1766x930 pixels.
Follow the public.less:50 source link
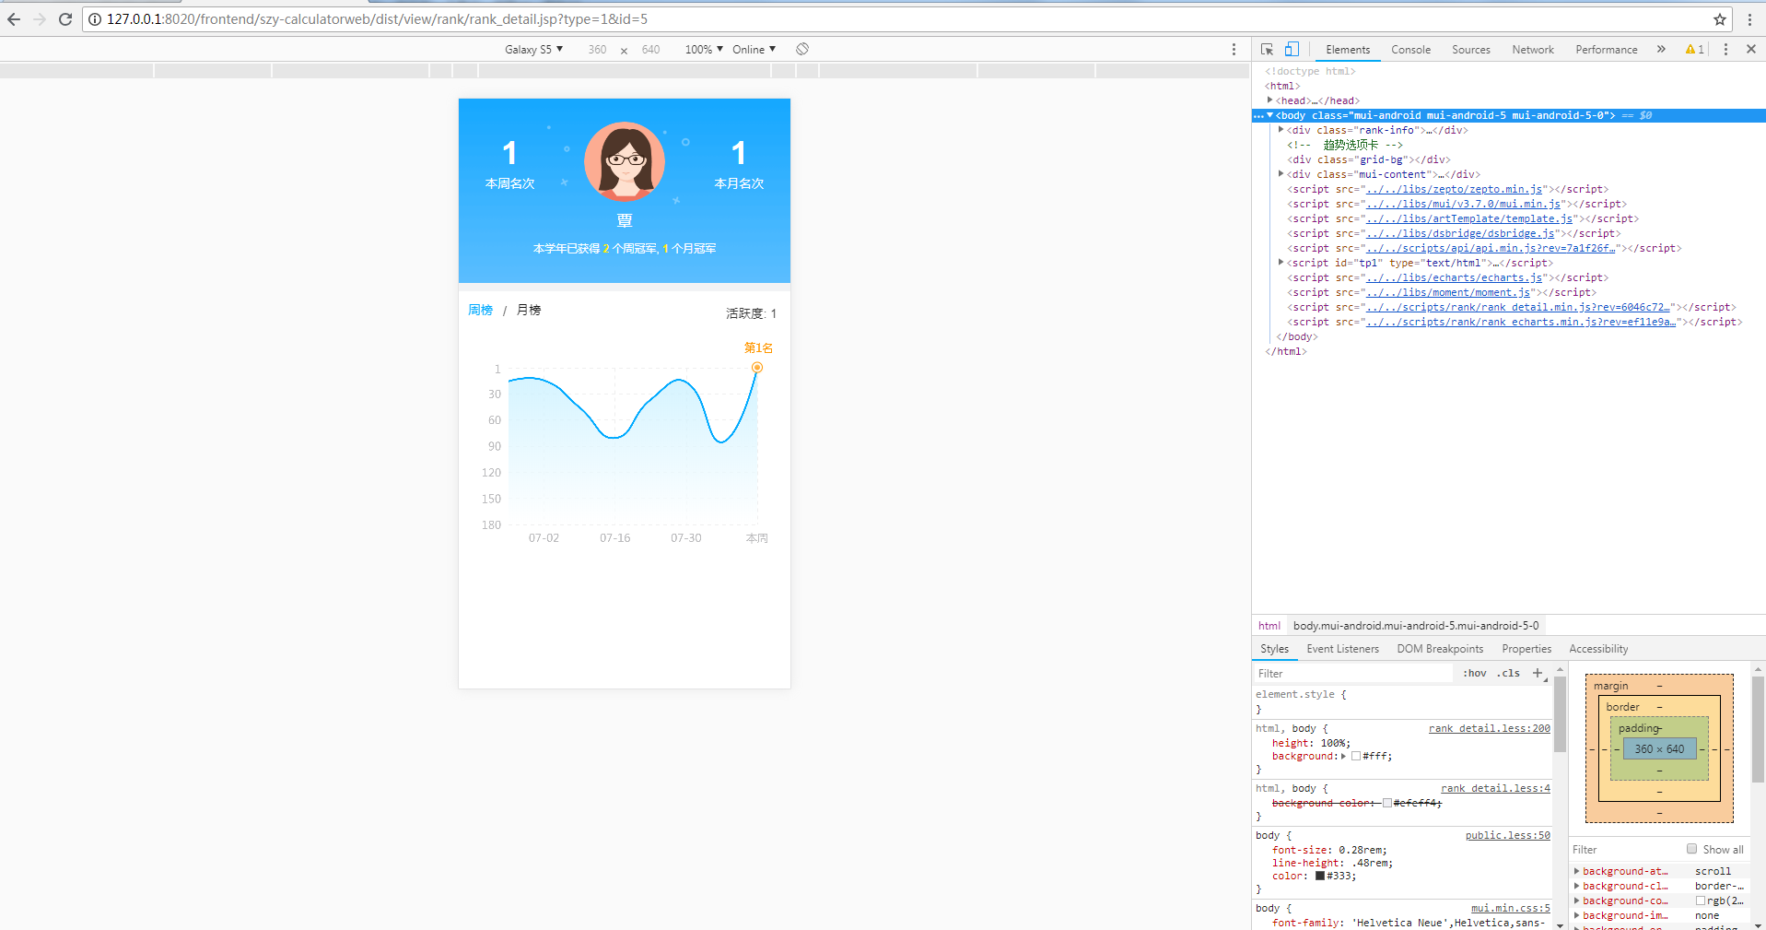click(1507, 834)
